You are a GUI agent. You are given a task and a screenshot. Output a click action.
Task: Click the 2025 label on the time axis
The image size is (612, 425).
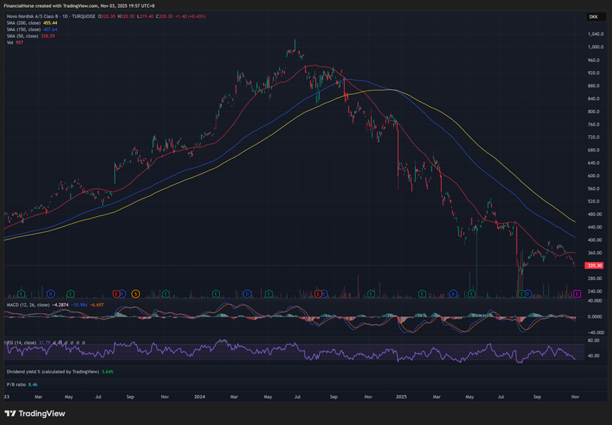point(401,396)
